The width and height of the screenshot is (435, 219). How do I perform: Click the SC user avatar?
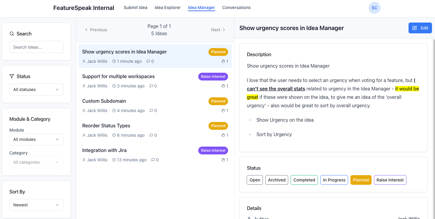point(374,8)
